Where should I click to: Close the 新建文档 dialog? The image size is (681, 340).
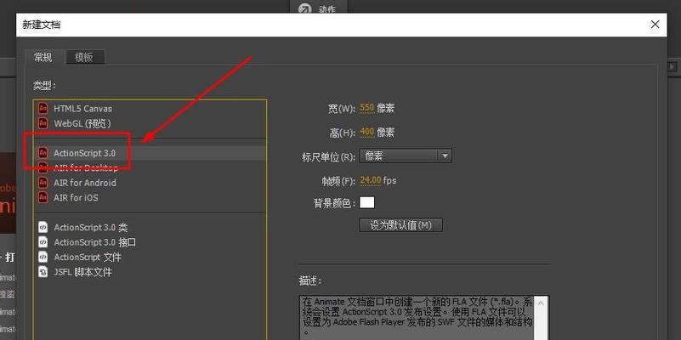[655, 25]
